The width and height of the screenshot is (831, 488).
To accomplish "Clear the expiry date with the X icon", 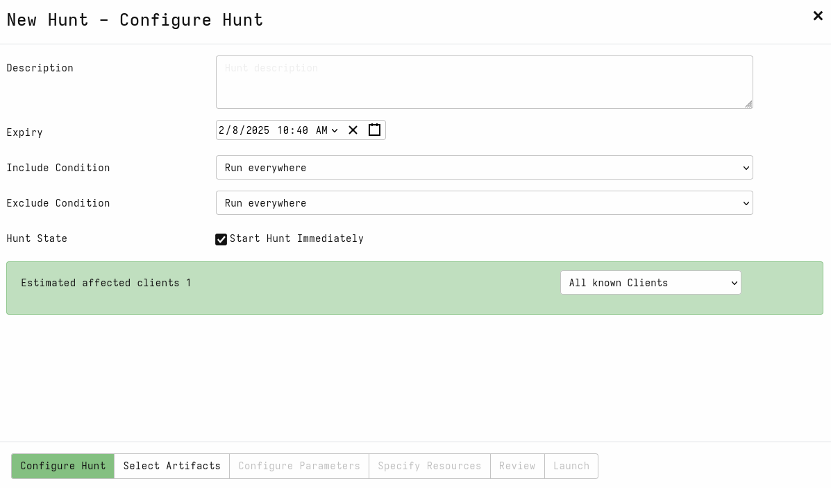I will tap(353, 130).
